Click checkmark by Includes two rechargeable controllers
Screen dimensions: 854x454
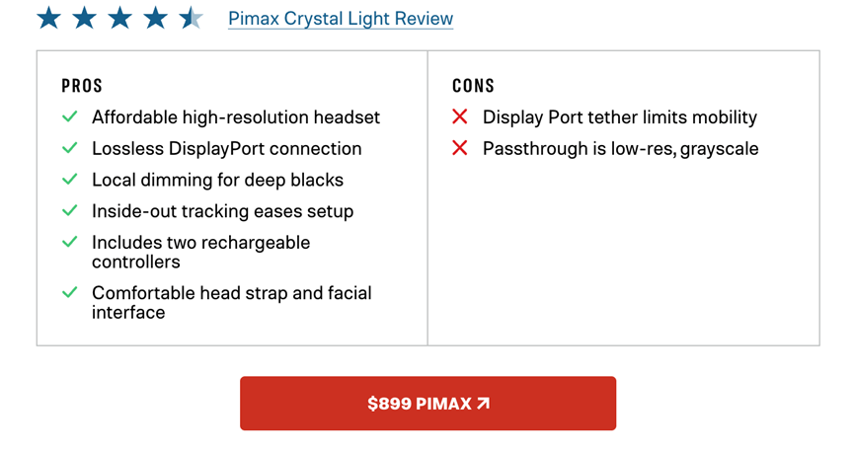pos(69,242)
